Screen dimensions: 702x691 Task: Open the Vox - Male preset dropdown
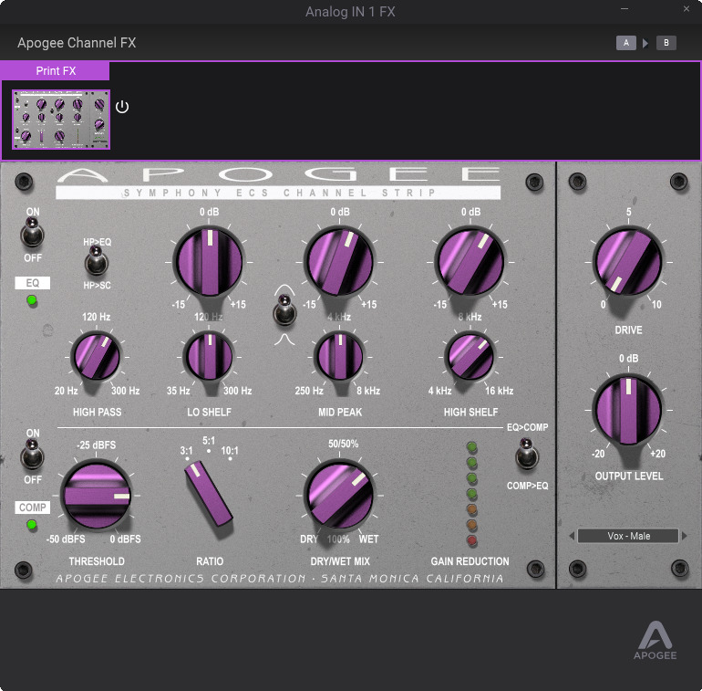pyautogui.click(x=628, y=536)
